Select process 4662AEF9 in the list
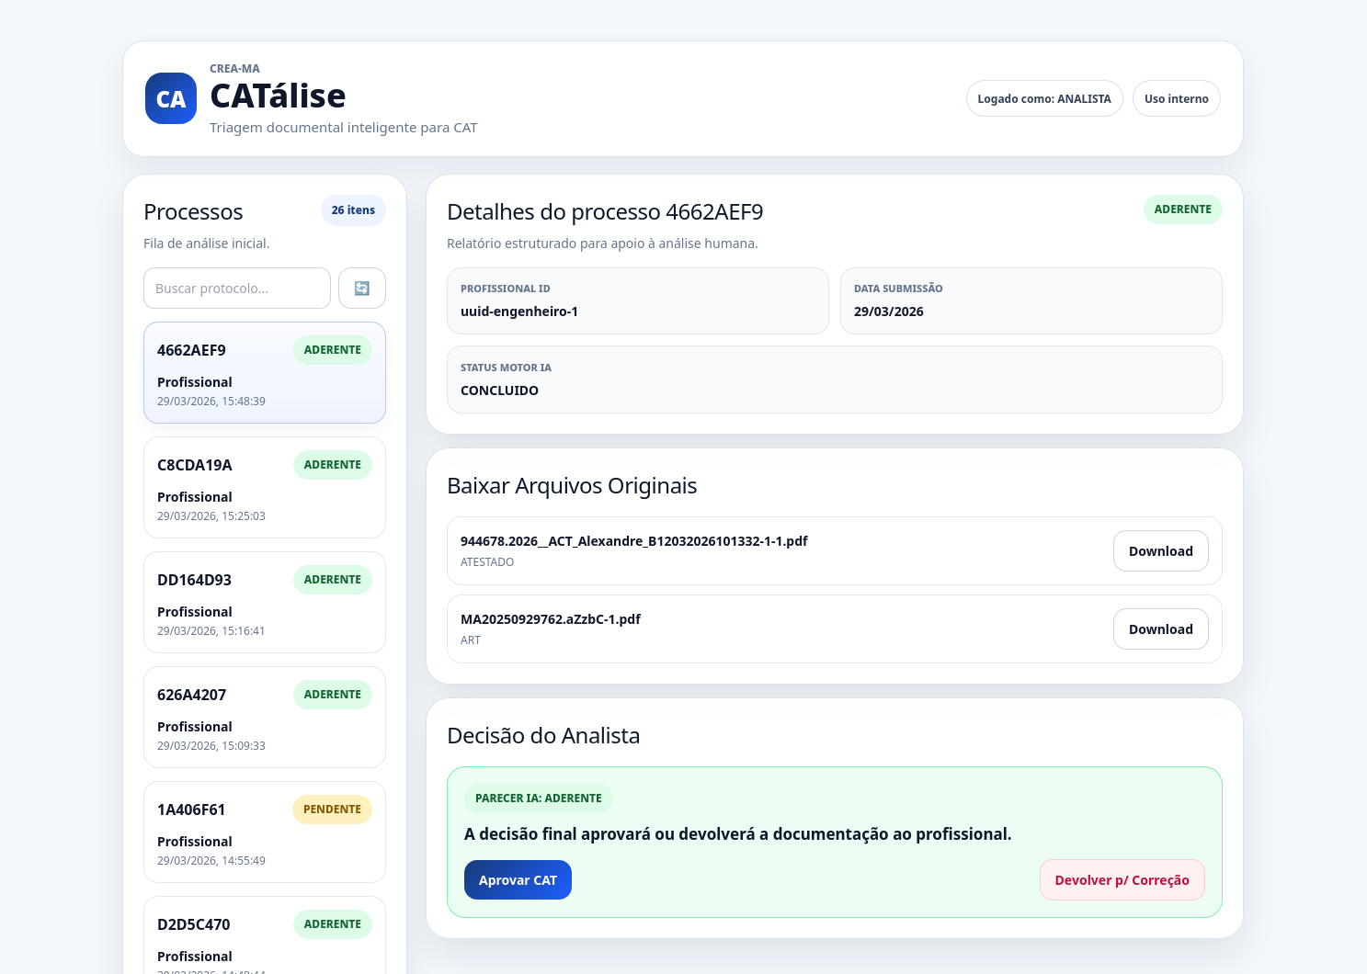This screenshot has height=974, width=1367. tap(264, 373)
